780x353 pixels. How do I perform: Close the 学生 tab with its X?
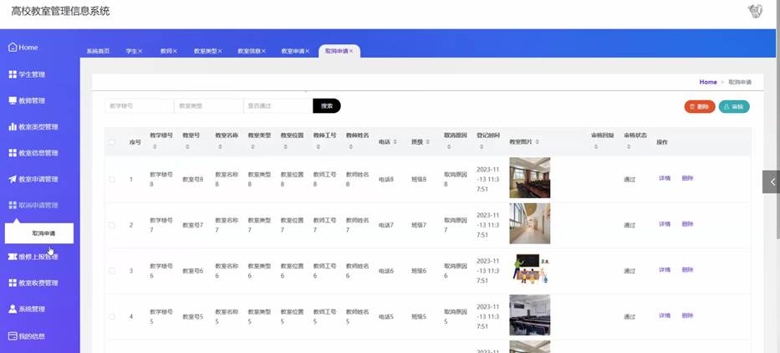tap(140, 51)
